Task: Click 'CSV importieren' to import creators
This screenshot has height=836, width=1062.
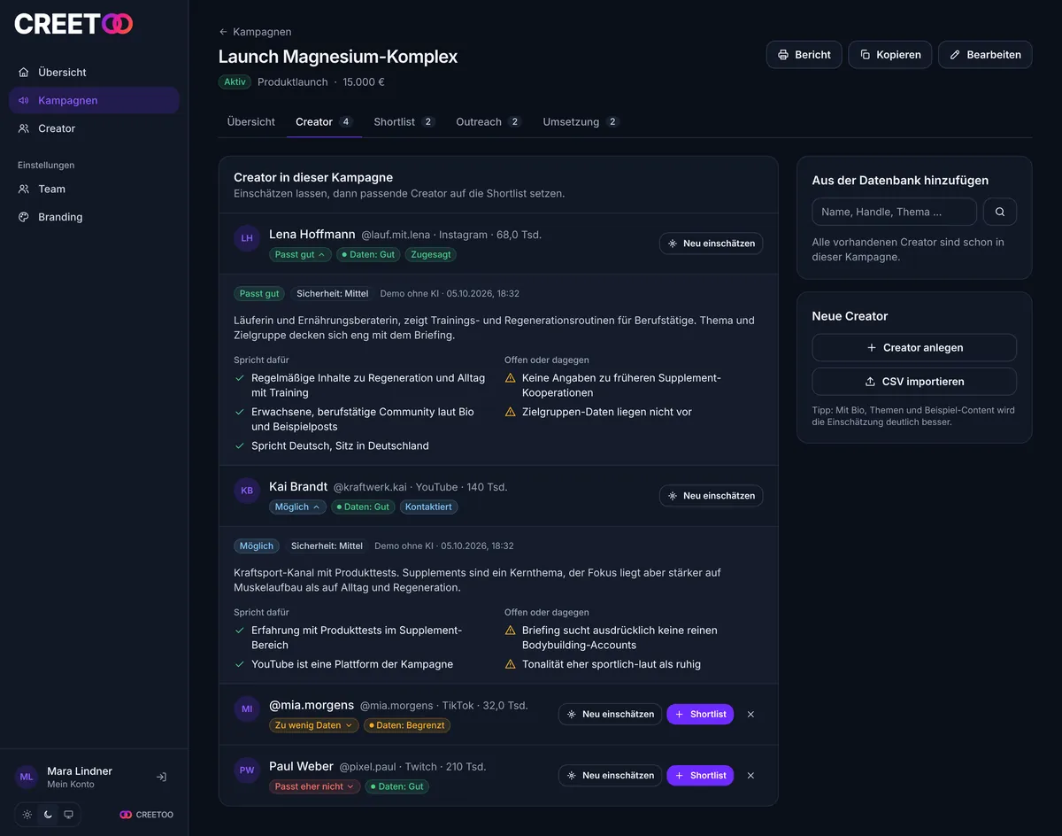Action: pos(914,381)
